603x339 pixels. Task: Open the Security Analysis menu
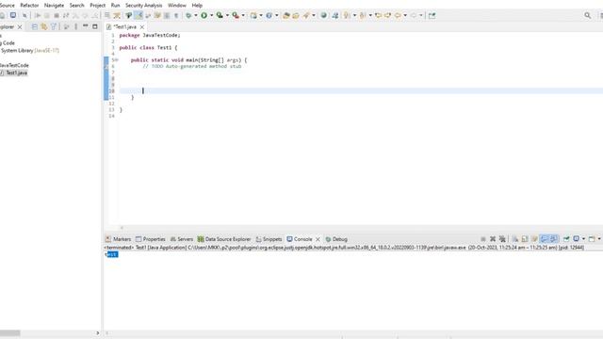click(x=144, y=6)
